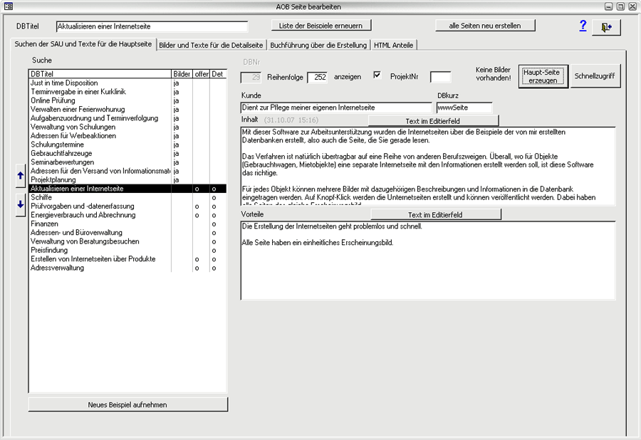Open help via the blue question mark
Viewport: 641px width, 440px height.
(583, 26)
